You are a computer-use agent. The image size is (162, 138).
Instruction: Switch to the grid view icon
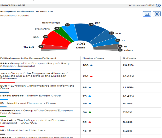pyautogui.click(x=157, y=14)
